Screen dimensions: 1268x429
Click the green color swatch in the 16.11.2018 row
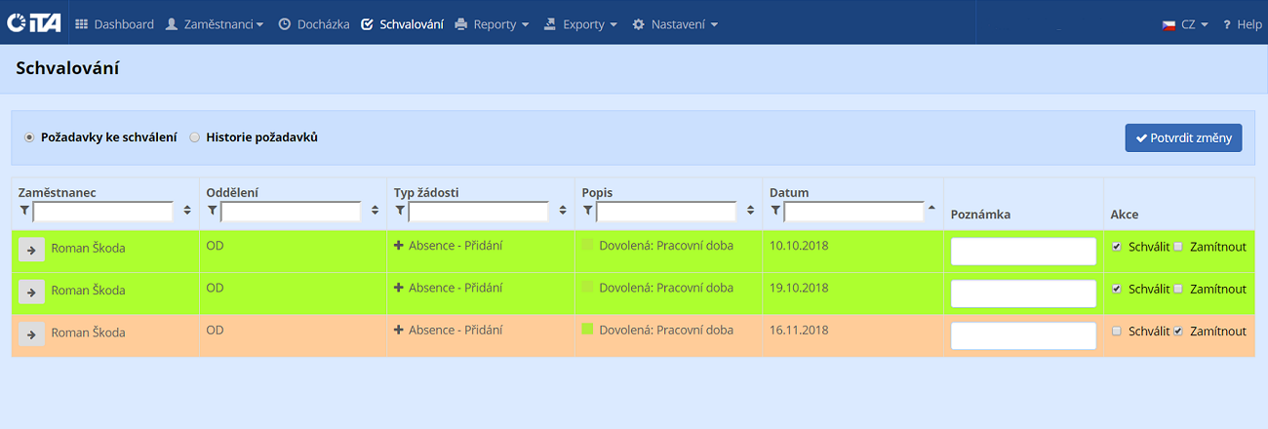[x=587, y=330]
